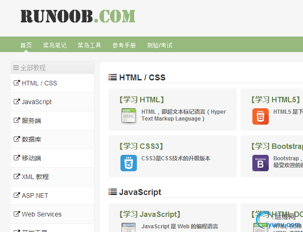The image size is (303, 232).
Task: Click the list icon beside JavaScript heading
Action: pos(113,192)
